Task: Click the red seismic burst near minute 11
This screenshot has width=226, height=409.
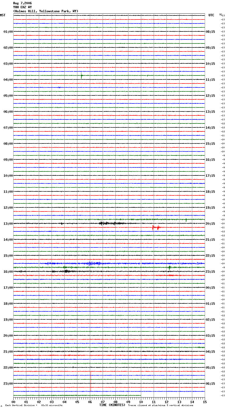Action: coord(156,228)
